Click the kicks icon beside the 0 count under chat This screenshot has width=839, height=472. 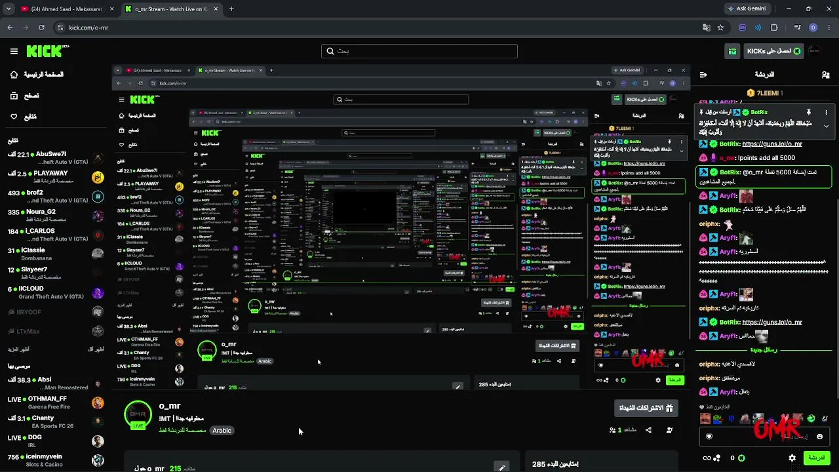pyautogui.click(x=743, y=458)
